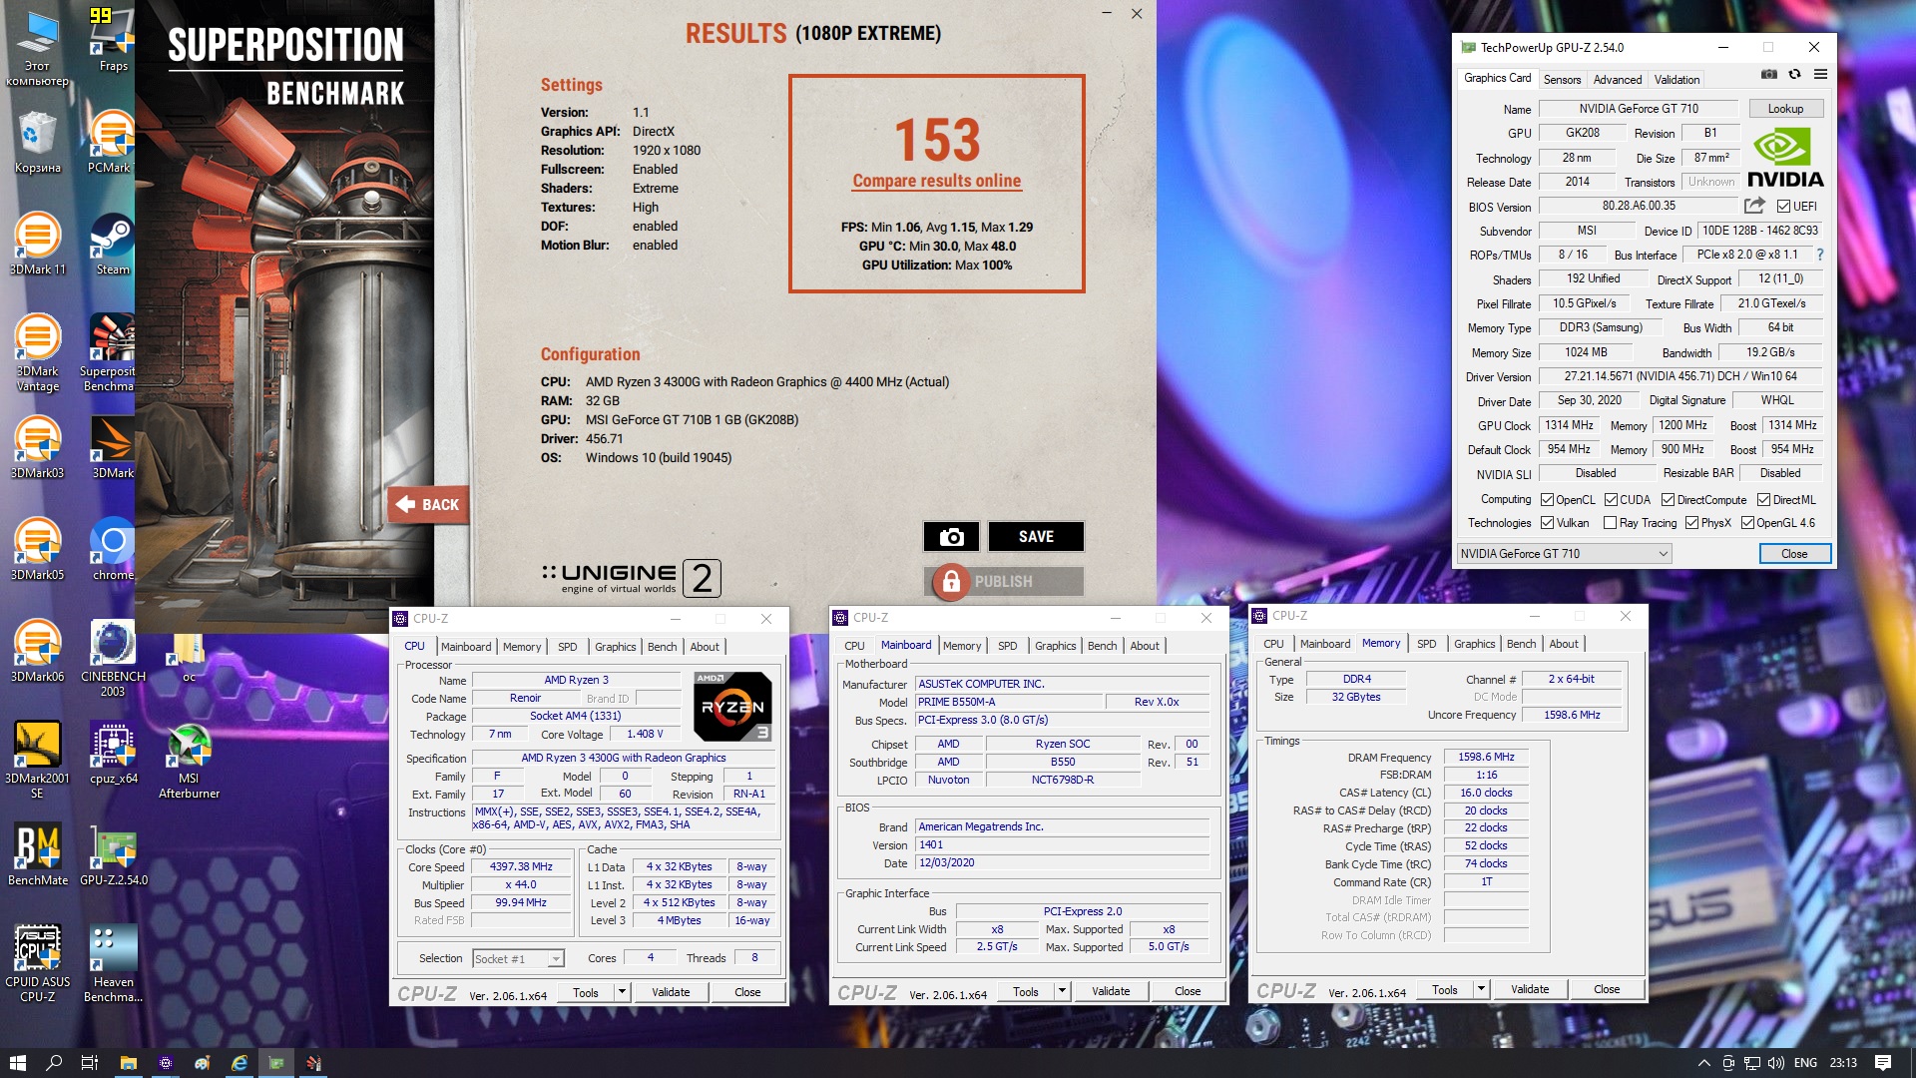Open PCMark desktop shortcut

pos(110,142)
